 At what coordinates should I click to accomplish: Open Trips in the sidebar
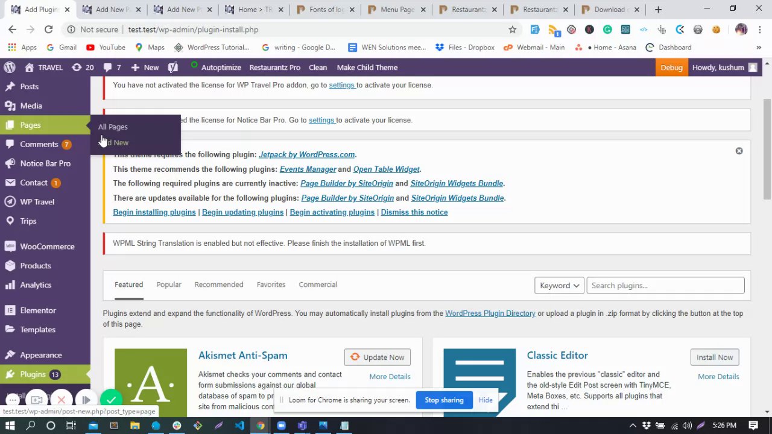tap(28, 221)
